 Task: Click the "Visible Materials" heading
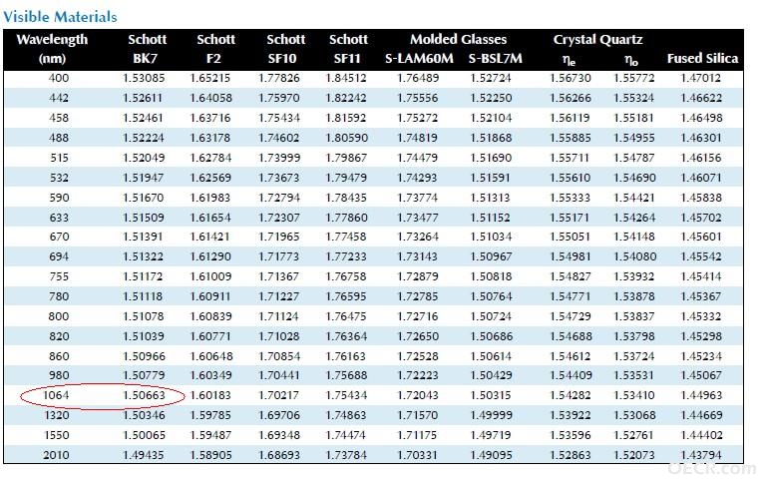click(x=60, y=17)
